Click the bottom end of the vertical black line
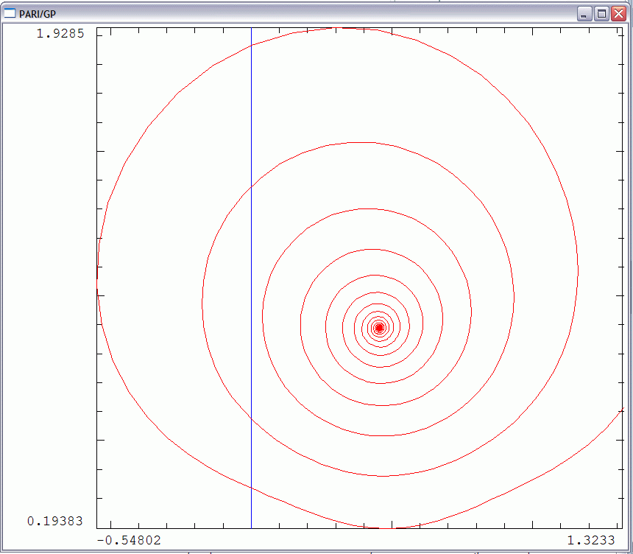Viewport: 633px width, 554px height. point(252,527)
